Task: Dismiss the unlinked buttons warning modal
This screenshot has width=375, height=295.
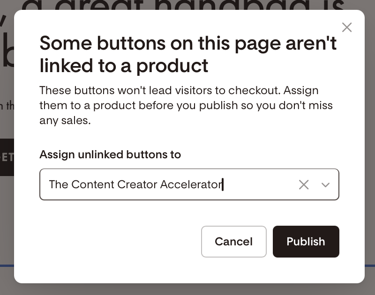Action: pyautogui.click(x=347, y=28)
